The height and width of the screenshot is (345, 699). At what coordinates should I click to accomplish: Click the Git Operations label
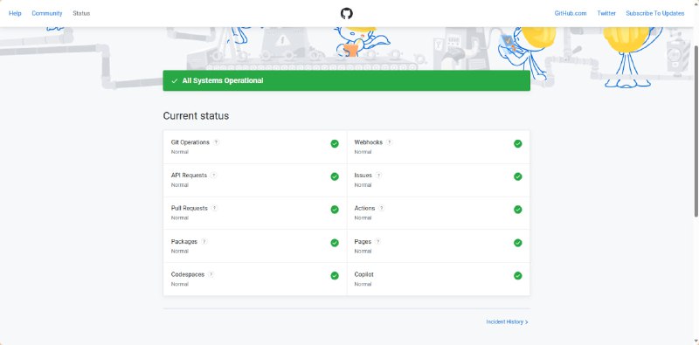pos(190,142)
